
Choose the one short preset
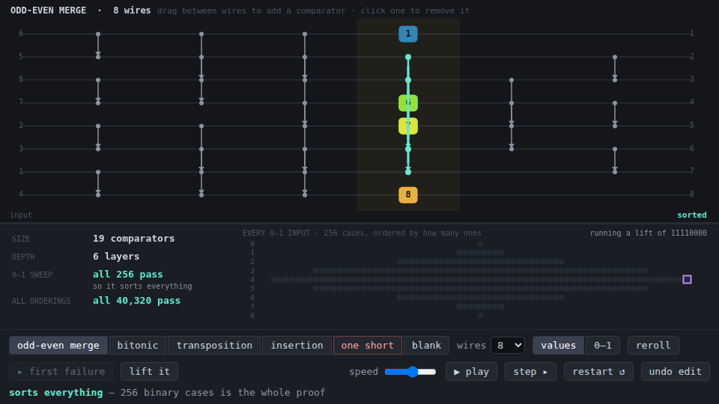tap(367, 346)
